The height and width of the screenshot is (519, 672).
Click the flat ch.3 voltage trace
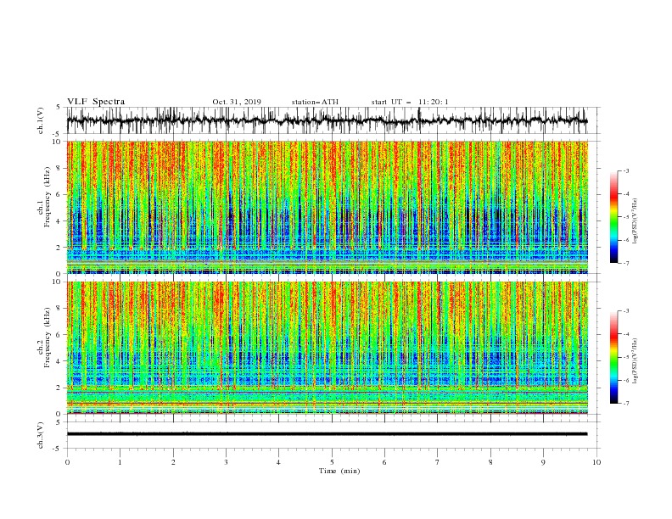328,434
